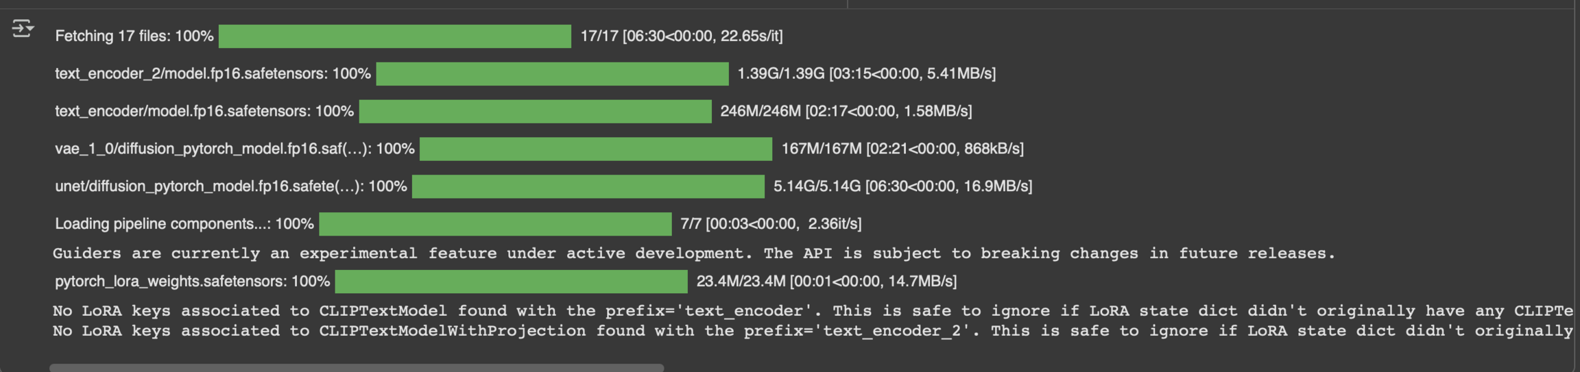1580x372 pixels.
Task: Click the text_encoder/model.fp16 green progress bar
Action: 535,112
